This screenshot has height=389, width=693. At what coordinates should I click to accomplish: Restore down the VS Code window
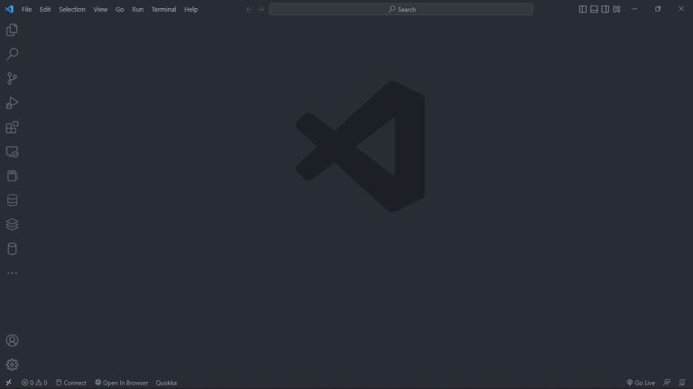[x=658, y=9]
